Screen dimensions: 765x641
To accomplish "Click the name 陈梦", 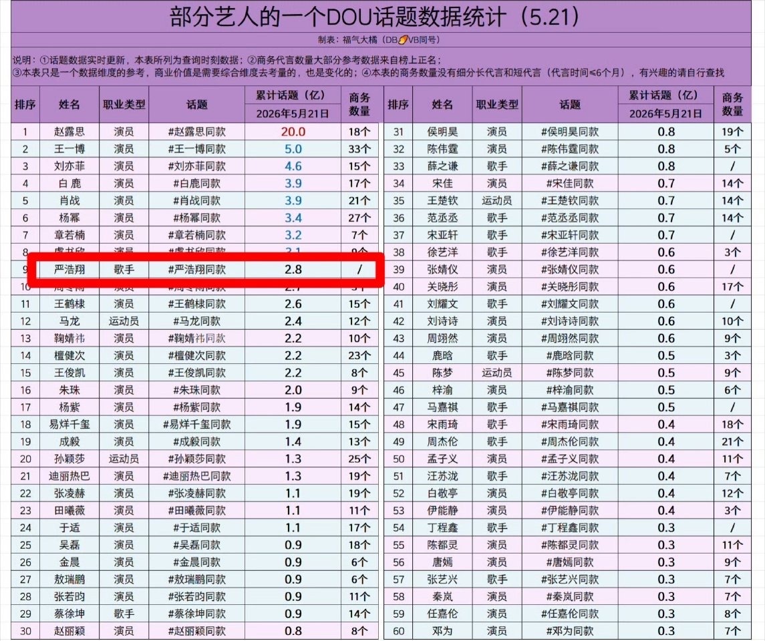I will tap(442, 373).
